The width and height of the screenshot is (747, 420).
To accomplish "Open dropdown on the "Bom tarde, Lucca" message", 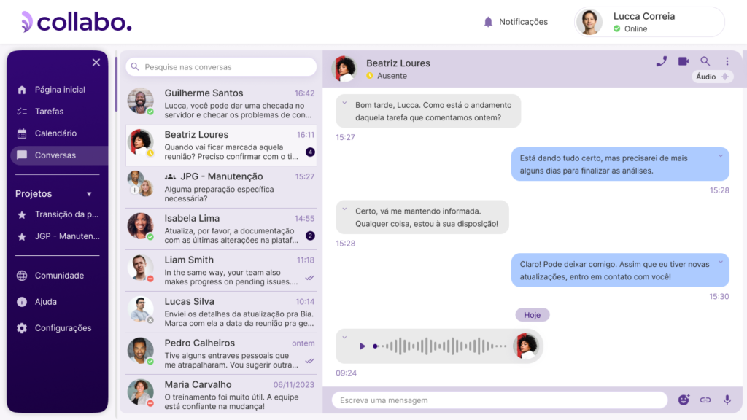I will [344, 104].
